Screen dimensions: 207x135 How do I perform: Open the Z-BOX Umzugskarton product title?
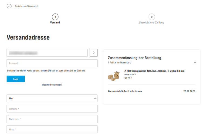click(x=154, y=71)
